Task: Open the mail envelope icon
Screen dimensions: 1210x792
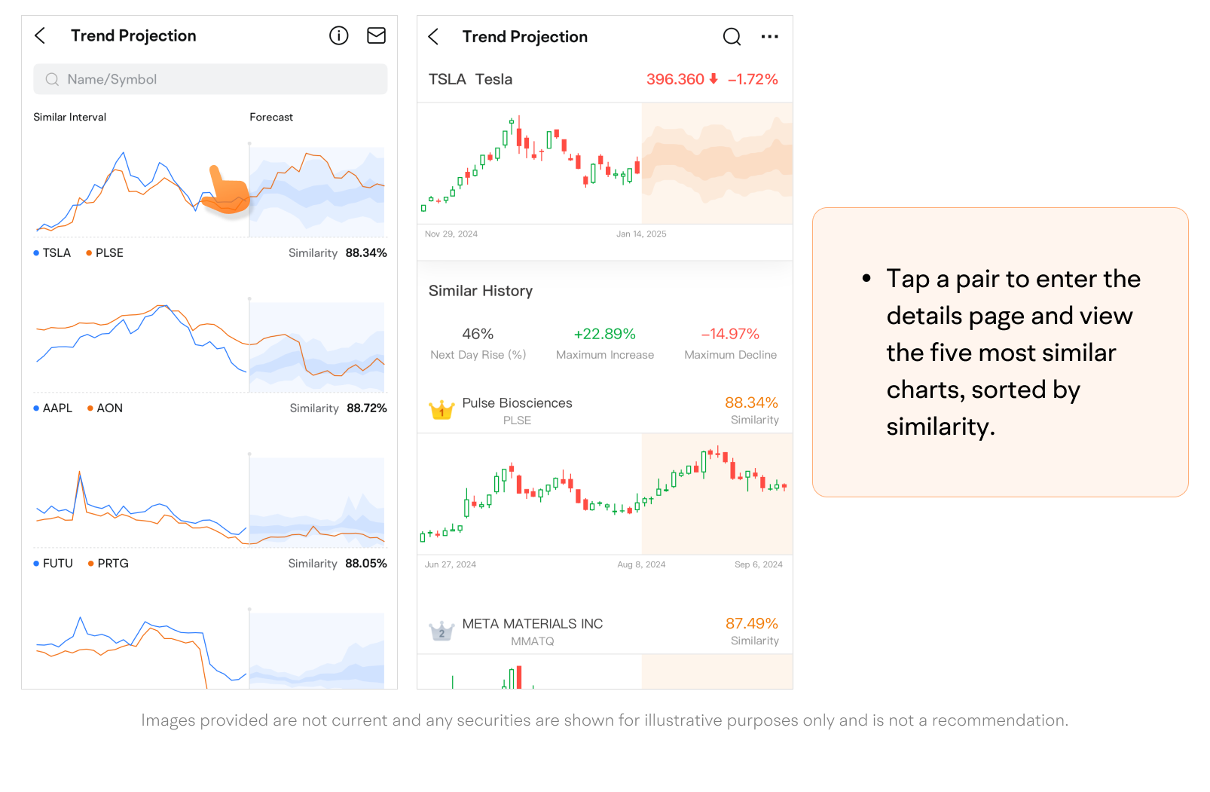Action: point(376,35)
